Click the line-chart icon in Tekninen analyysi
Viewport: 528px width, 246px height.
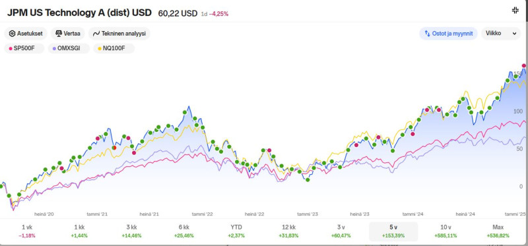click(x=96, y=34)
